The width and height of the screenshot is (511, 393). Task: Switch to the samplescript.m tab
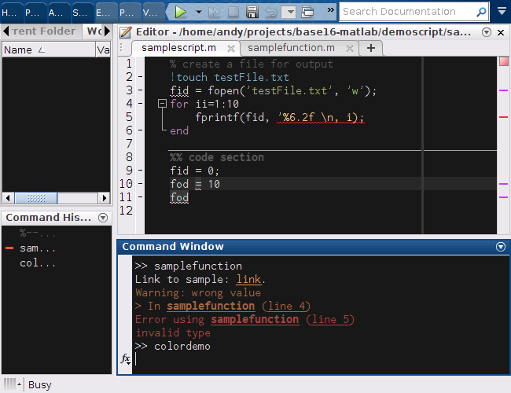[x=178, y=48]
